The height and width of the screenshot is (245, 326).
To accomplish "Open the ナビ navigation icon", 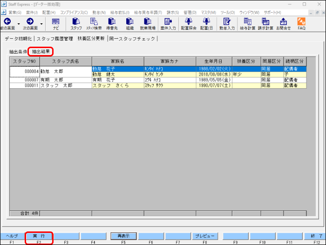I will click(56, 24).
